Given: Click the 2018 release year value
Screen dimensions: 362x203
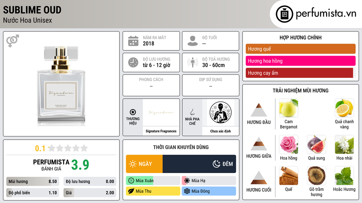Looking at the screenshot, I should (148, 43).
